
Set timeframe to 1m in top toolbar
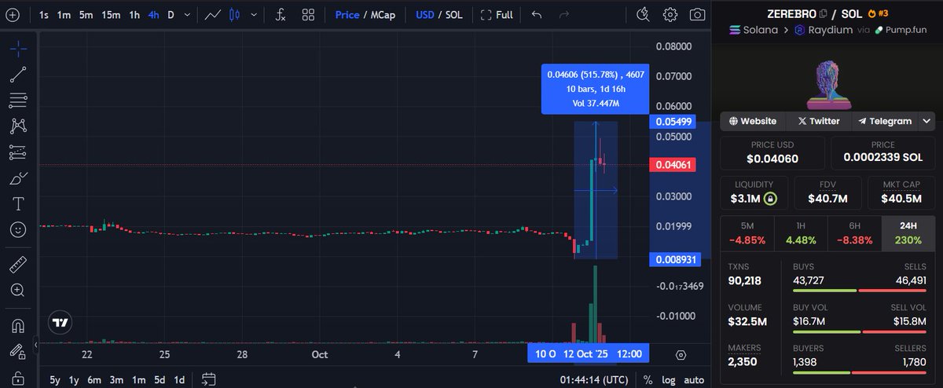64,15
